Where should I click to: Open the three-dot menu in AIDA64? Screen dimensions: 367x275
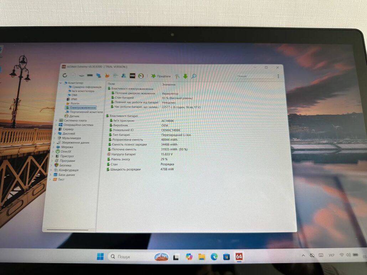pos(278,76)
